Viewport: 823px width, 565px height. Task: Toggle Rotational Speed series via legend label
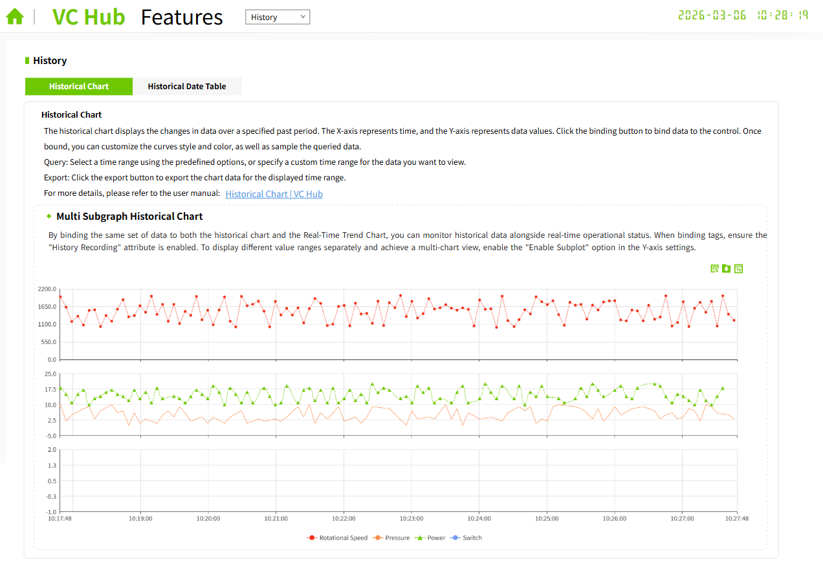click(343, 538)
